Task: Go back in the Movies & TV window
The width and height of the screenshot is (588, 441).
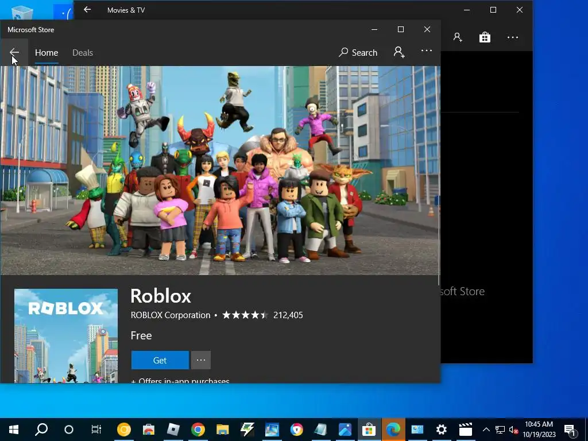Action: coord(87,10)
